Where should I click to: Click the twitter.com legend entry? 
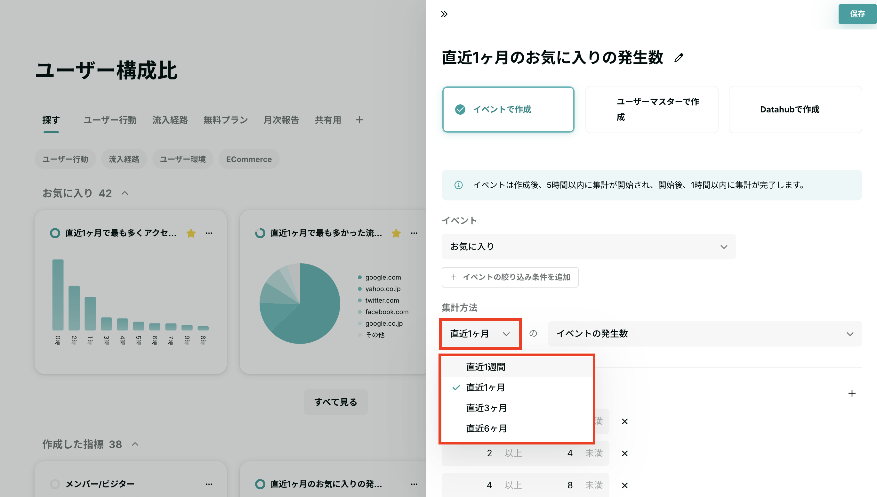378,300
